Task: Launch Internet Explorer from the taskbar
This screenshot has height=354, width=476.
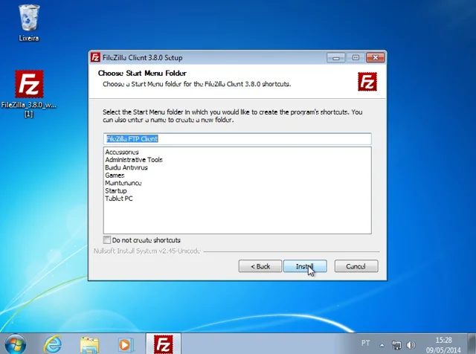Action: point(53,344)
